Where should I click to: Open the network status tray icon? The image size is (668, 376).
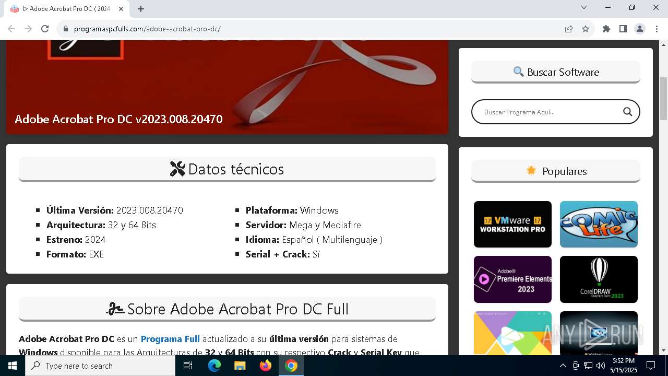point(588,366)
